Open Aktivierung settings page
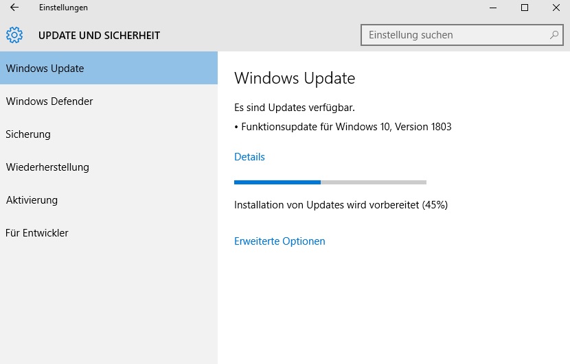Viewport: 570px width, 364px height. [x=109, y=200]
